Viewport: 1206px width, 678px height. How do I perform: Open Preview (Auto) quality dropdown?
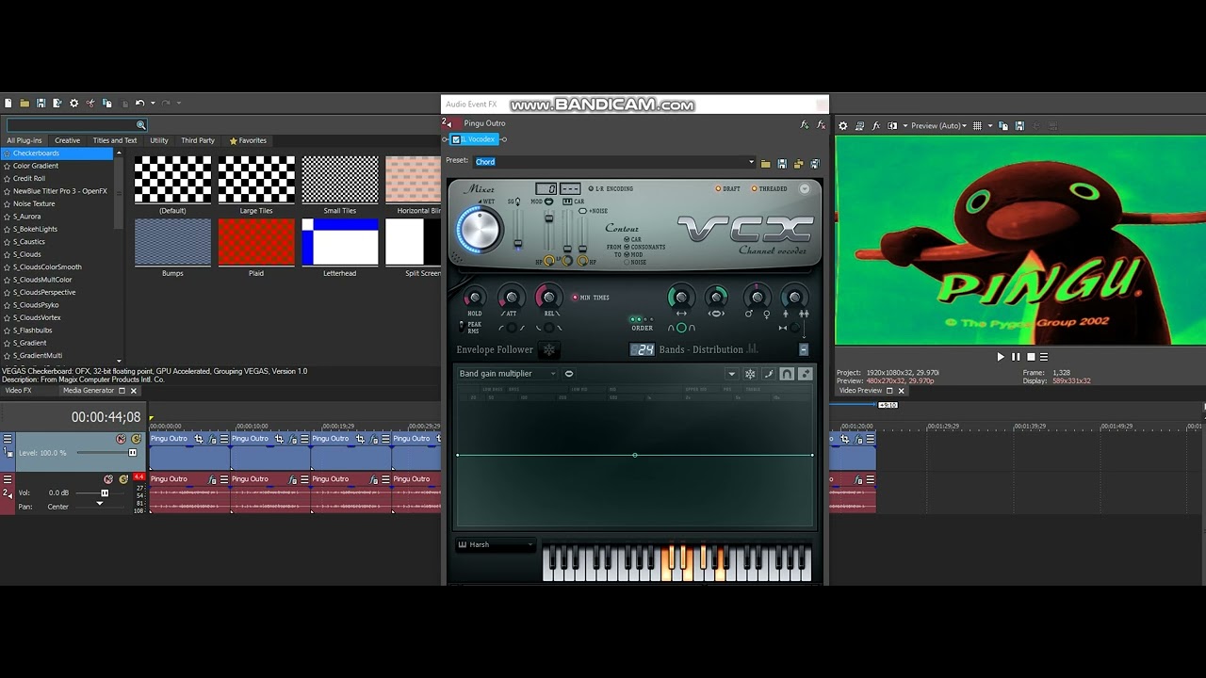click(x=937, y=125)
